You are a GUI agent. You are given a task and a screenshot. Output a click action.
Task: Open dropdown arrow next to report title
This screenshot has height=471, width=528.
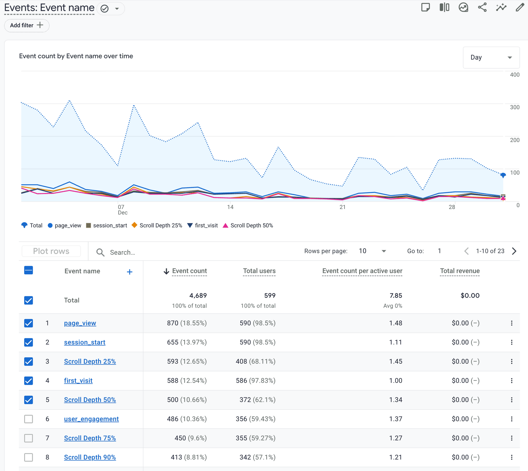point(117,9)
